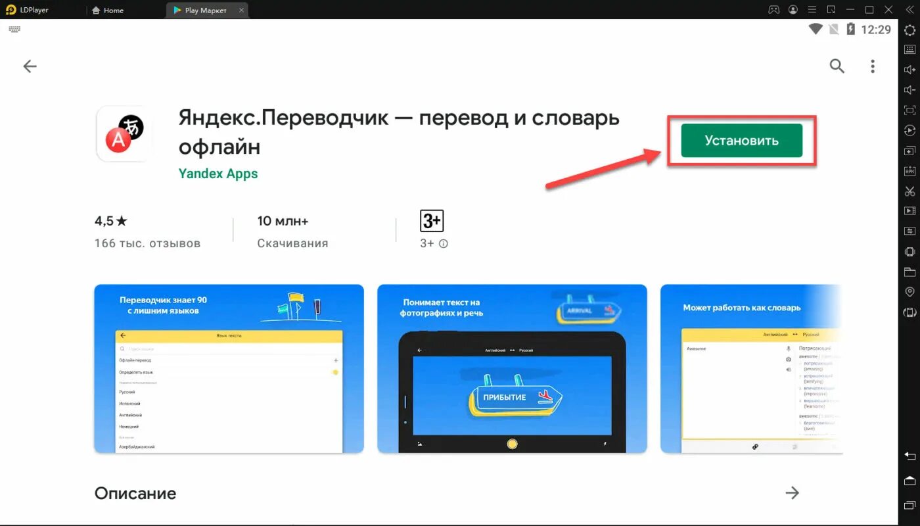The height and width of the screenshot is (526, 920).
Task: Expand the Описание section arrow
Action: [793, 492]
